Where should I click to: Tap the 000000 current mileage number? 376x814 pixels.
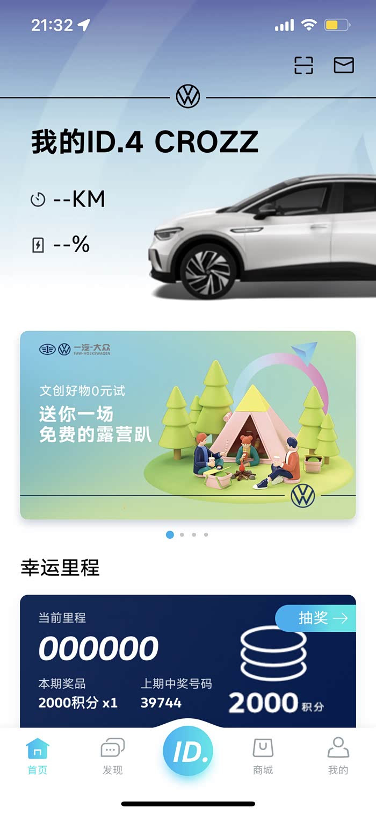pos(98,648)
